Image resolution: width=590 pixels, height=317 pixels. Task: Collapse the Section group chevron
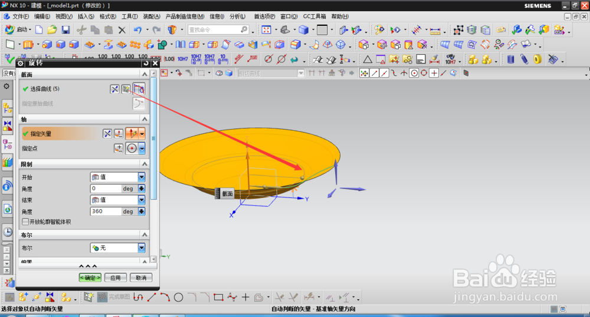pos(145,74)
